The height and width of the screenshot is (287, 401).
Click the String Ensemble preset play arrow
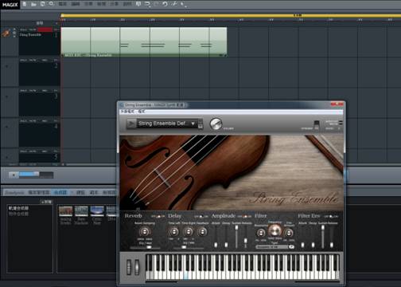(x=130, y=124)
